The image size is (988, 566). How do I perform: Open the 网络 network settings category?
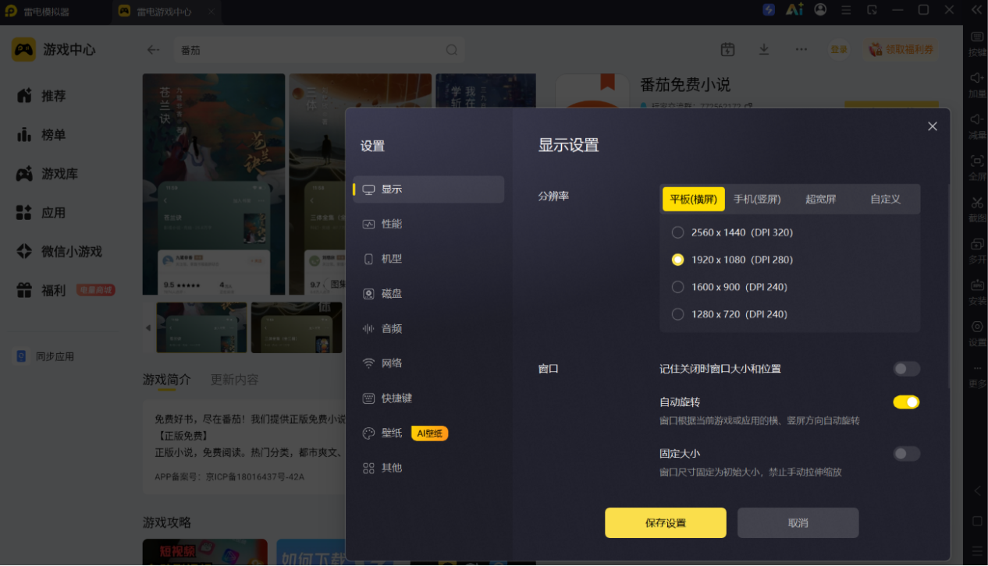click(428, 363)
